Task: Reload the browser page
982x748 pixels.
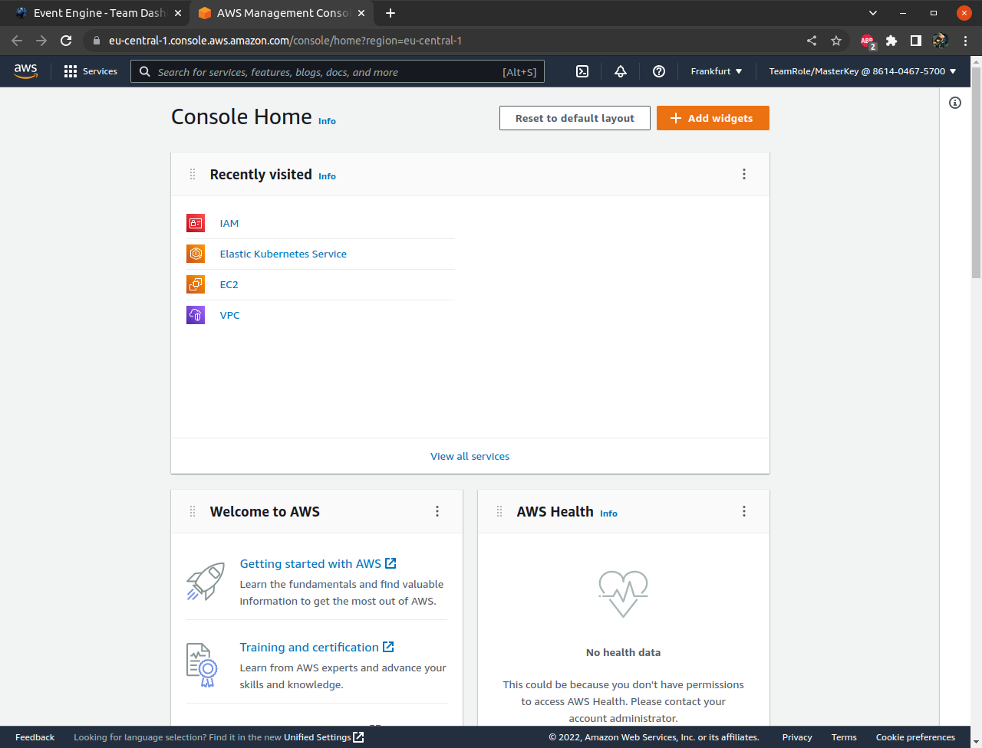Action: pyautogui.click(x=66, y=41)
